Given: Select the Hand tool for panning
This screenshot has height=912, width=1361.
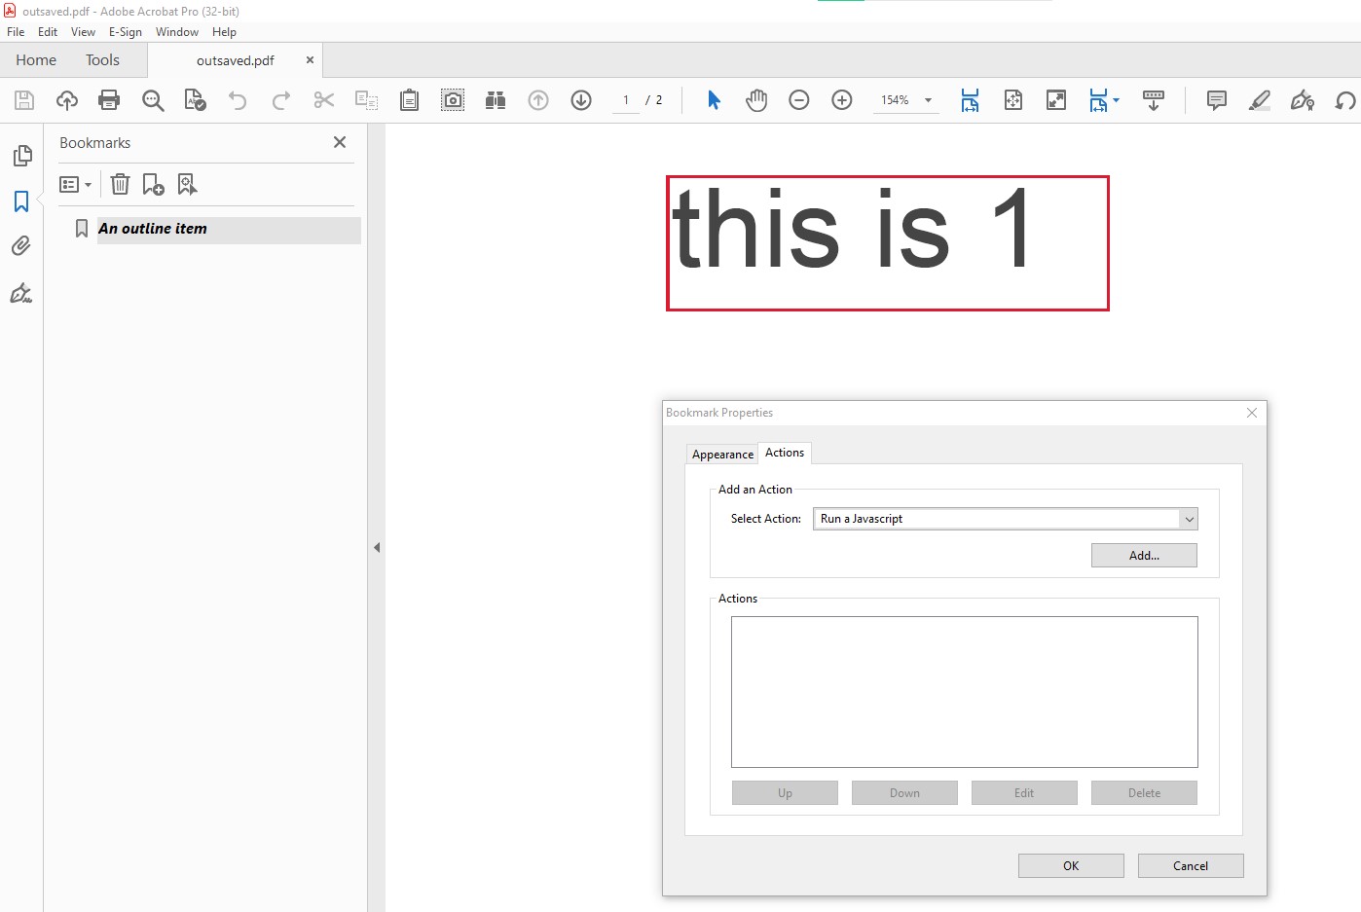Looking at the screenshot, I should 756,100.
